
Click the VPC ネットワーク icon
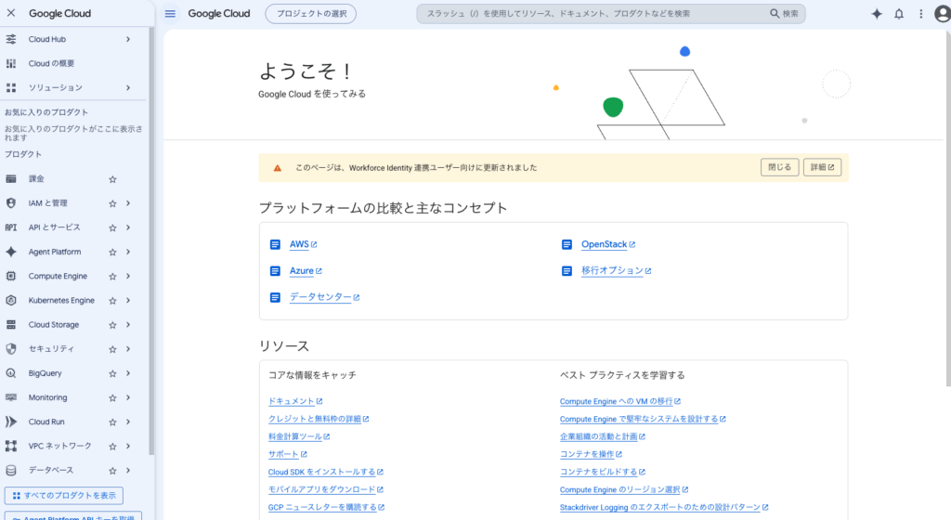click(11, 446)
